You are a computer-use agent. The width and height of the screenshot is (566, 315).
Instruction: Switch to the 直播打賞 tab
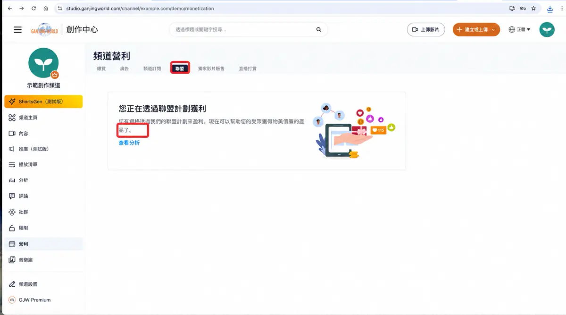[x=248, y=68]
